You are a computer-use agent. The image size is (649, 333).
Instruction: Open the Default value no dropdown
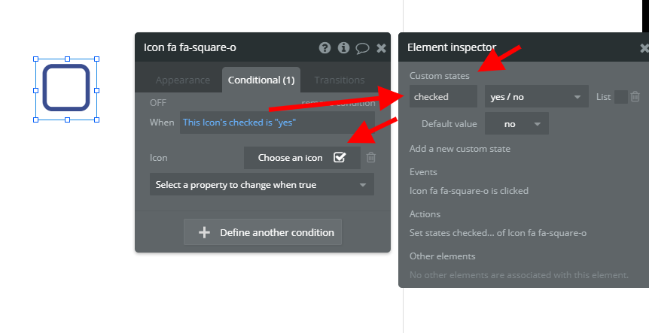coord(516,124)
